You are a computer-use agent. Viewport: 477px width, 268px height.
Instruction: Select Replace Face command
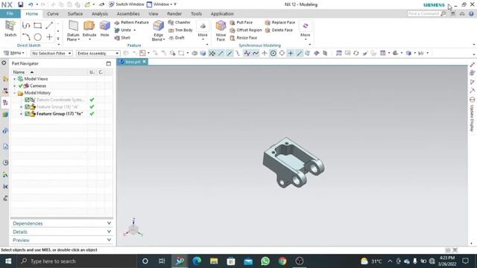point(280,22)
